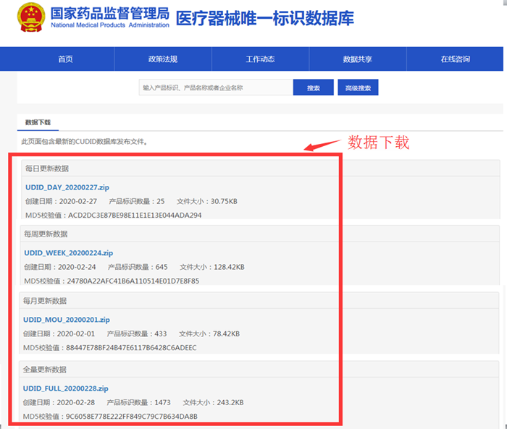Download UDID_DAY_20200227.zip file
This screenshot has width=507, height=429.
pyautogui.click(x=67, y=187)
